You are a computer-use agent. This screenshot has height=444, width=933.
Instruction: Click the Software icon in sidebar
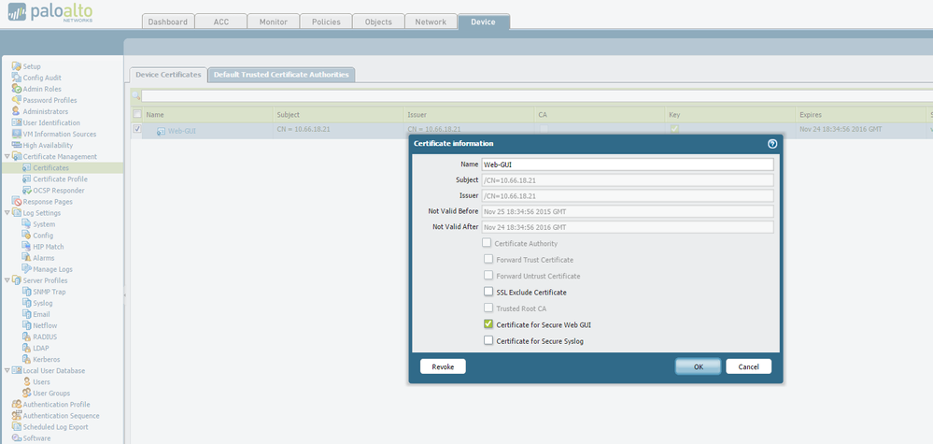pos(16,438)
